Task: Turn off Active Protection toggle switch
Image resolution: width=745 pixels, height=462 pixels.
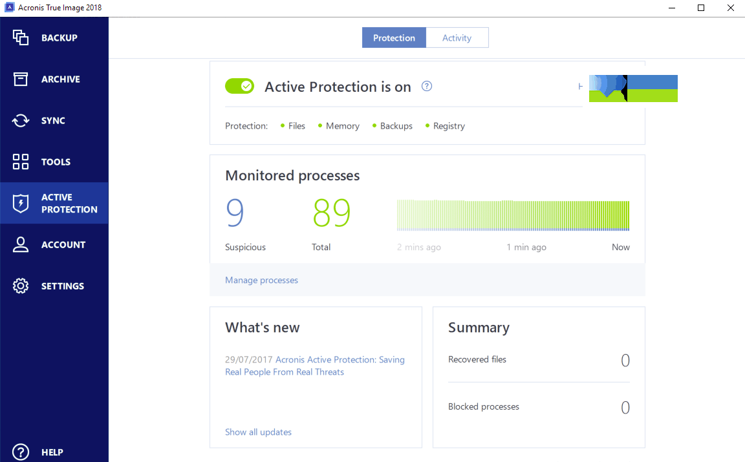Action: tap(239, 86)
